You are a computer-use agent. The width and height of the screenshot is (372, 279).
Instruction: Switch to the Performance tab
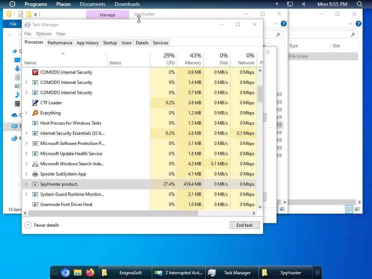pos(60,43)
